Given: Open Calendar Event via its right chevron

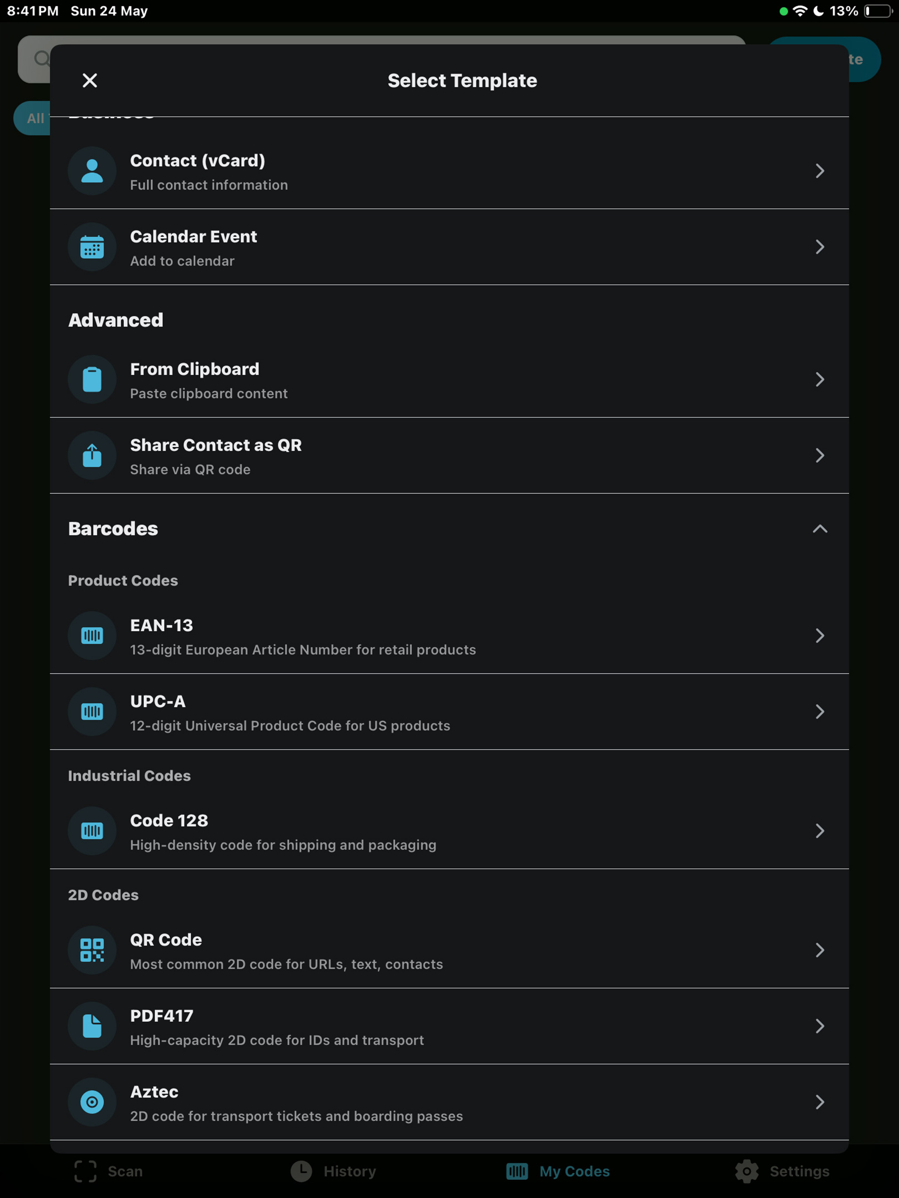Looking at the screenshot, I should tap(820, 247).
